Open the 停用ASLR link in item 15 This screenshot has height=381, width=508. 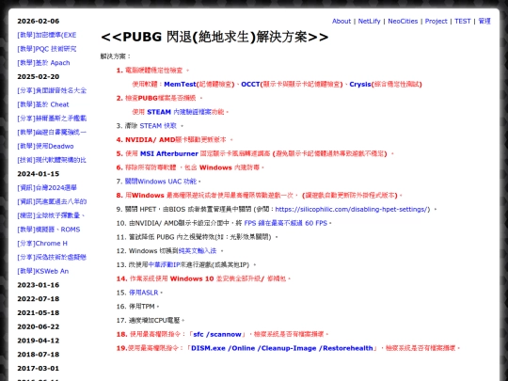tap(144, 293)
